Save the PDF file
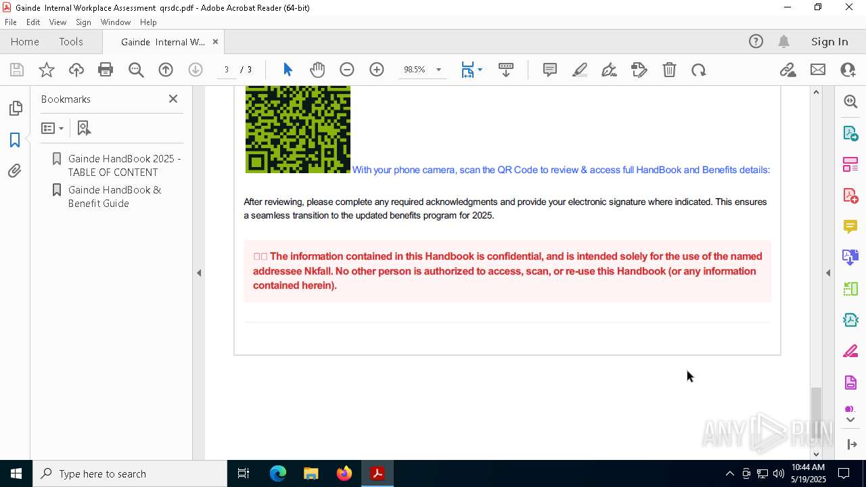Image resolution: width=866 pixels, height=487 pixels. tap(17, 70)
